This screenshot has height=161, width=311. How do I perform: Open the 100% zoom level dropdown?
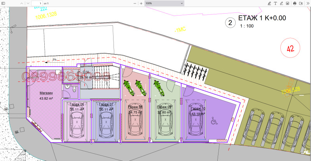[x=164, y=3]
